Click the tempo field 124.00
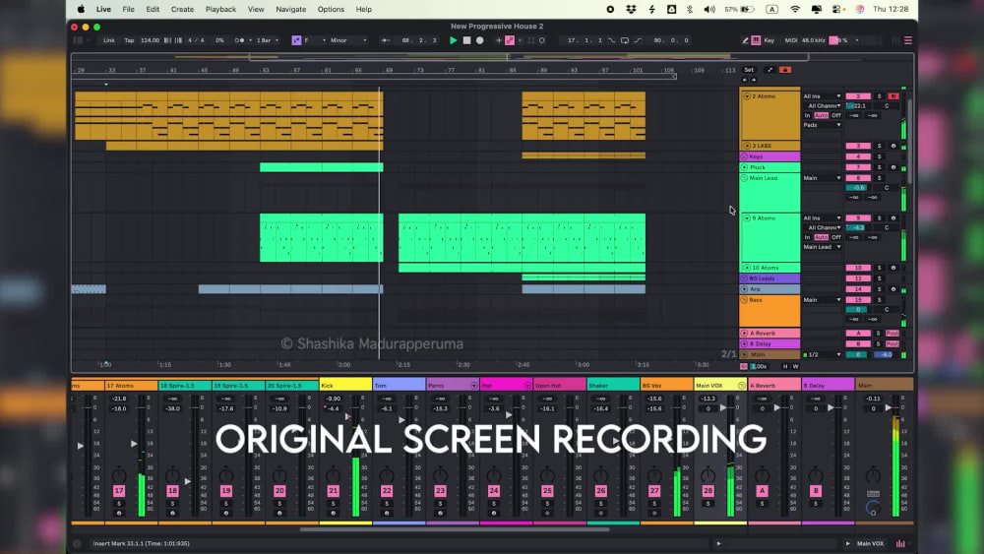 tap(150, 40)
